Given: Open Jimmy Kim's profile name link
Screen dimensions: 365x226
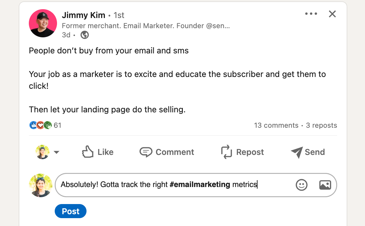Looking at the screenshot, I should coord(83,15).
